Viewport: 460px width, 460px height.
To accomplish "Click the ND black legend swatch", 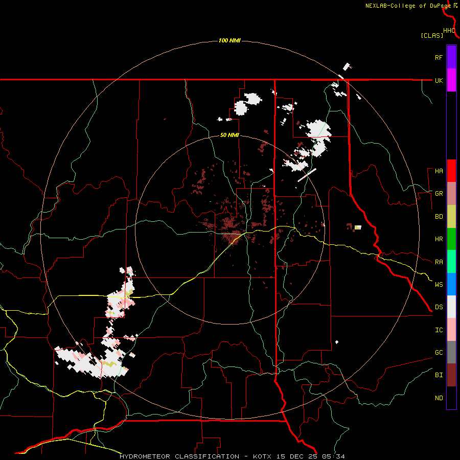I will click(x=451, y=398).
